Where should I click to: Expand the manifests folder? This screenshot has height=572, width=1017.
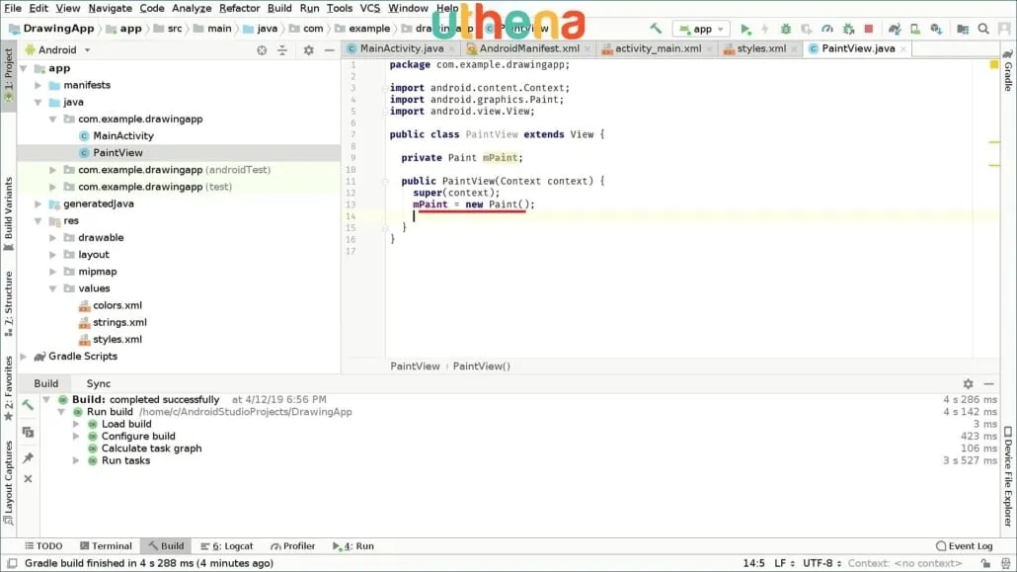click(x=39, y=85)
